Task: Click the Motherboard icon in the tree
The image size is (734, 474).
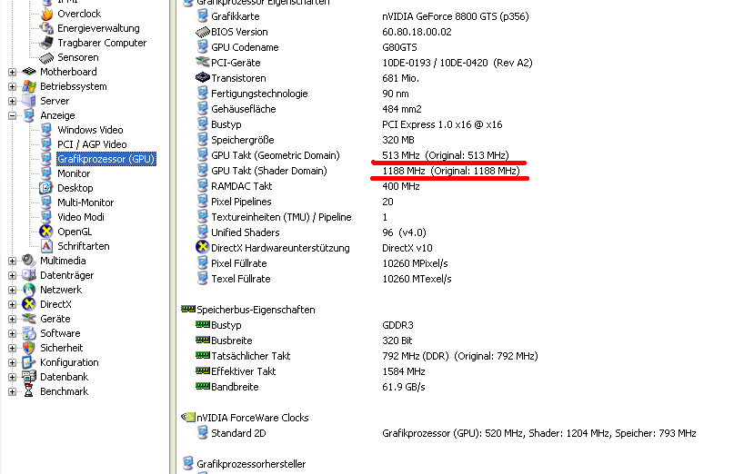Action: pyautogui.click(x=29, y=72)
